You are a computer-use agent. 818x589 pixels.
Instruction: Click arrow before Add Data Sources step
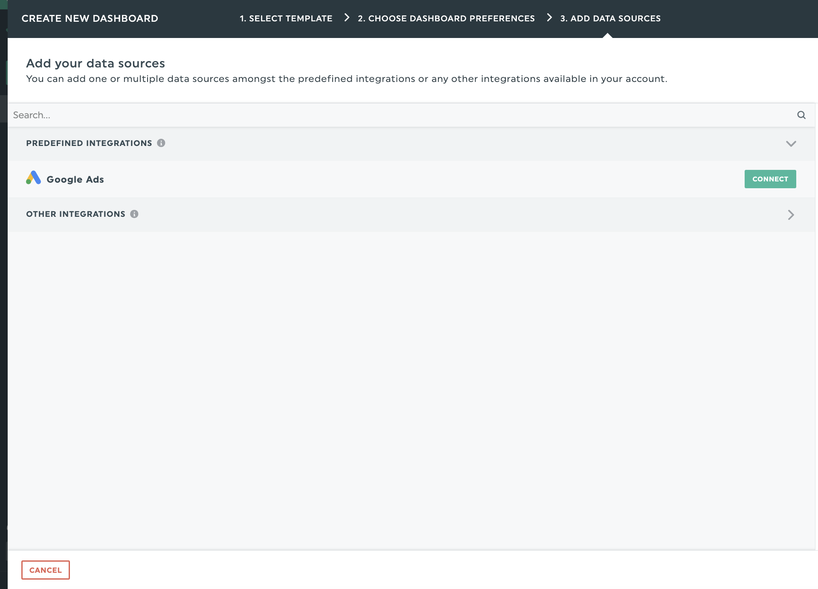pyautogui.click(x=549, y=18)
